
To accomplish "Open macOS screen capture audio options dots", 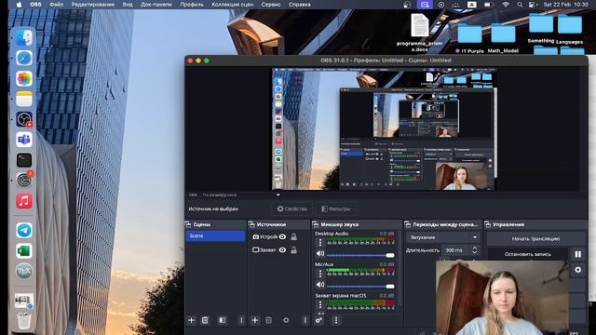I will click(320, 304).
